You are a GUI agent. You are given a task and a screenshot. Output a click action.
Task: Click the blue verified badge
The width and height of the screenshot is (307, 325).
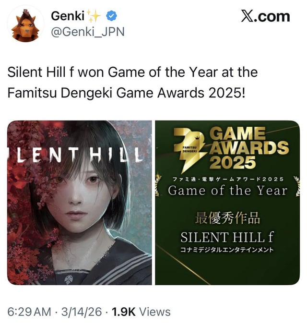(x=112, y=16)
